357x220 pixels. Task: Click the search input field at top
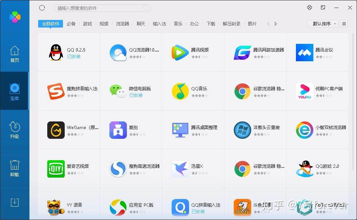click(102, 8)
